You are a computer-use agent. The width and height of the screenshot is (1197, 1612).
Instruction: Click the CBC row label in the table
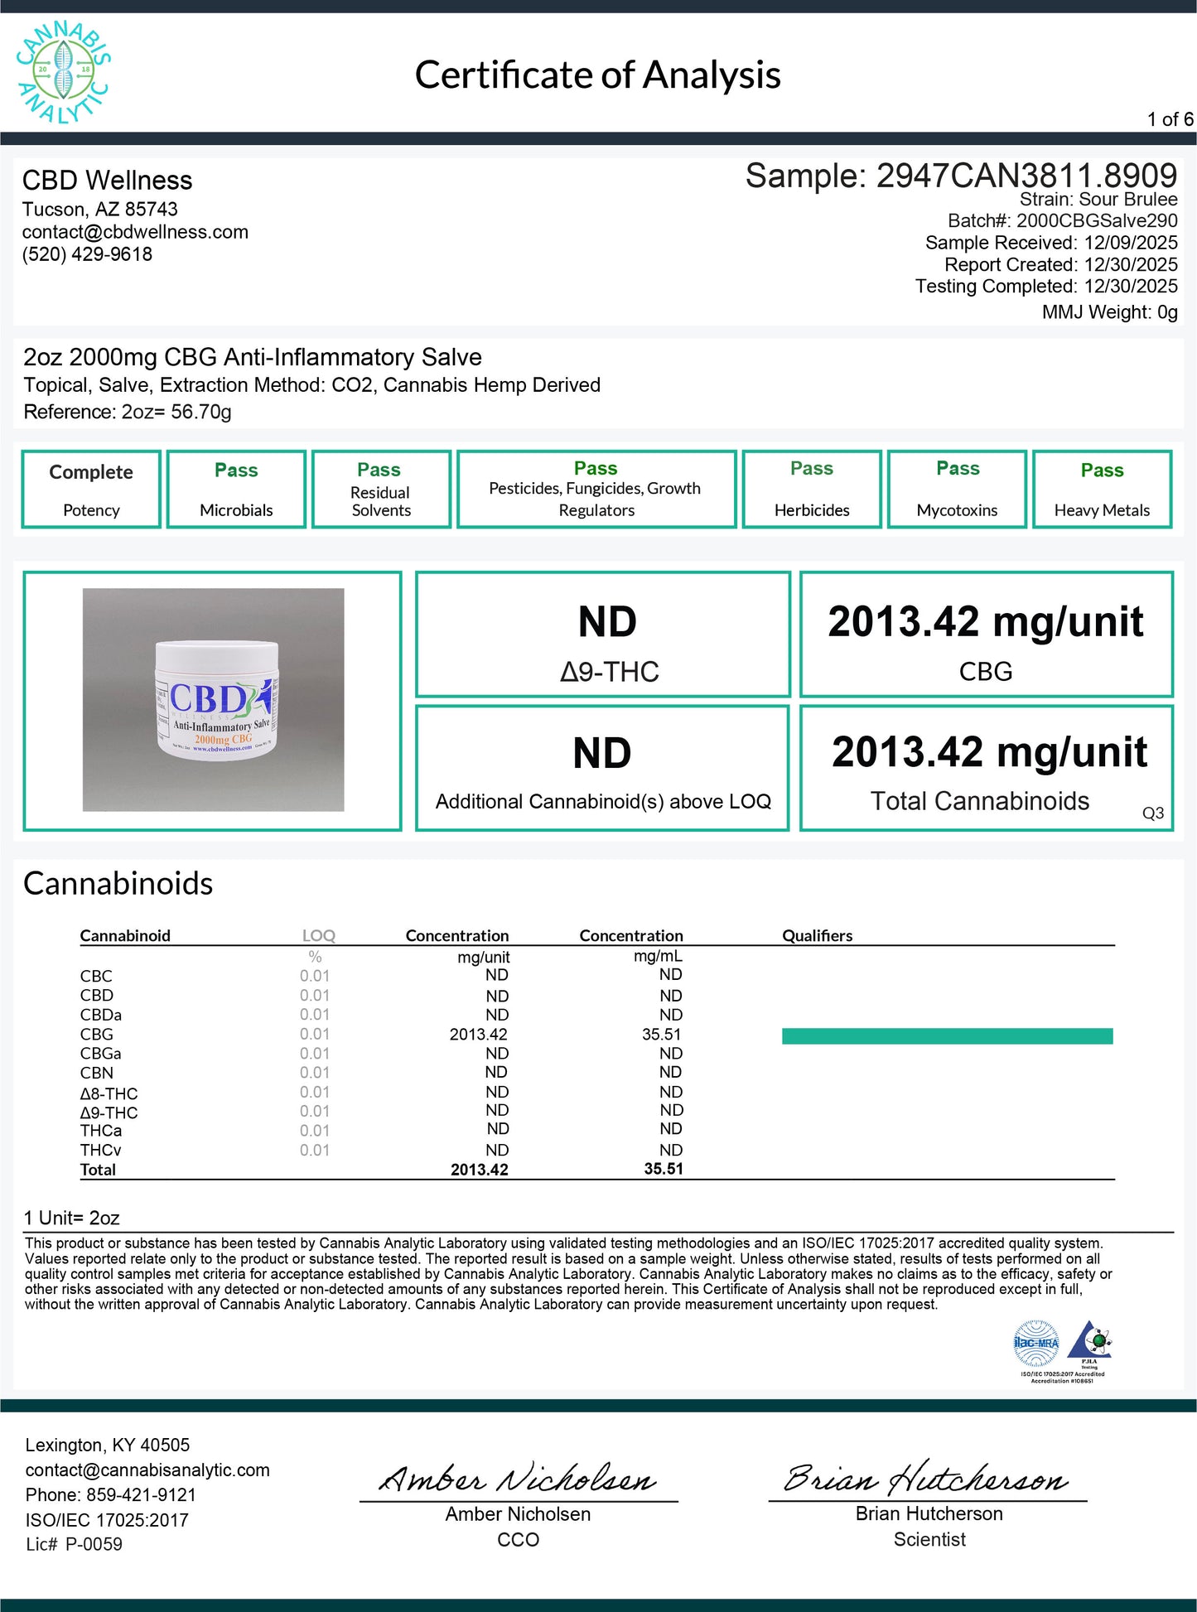click(96, 977)
